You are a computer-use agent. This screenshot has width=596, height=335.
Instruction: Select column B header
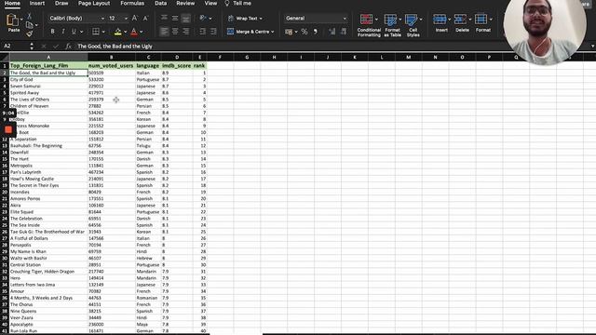coord(112,58)
